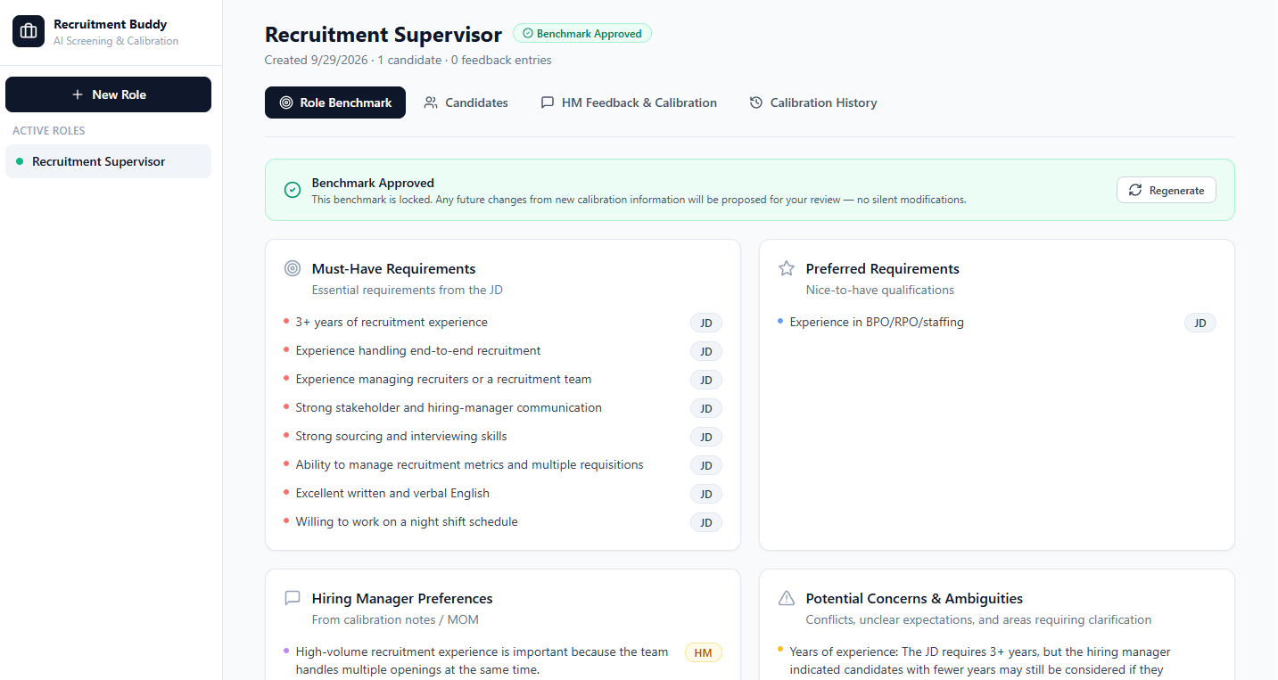This screenshot has height=680, width=1278.
Task: Click "Excellent written and verbal English" text
Action: [392, 493]
